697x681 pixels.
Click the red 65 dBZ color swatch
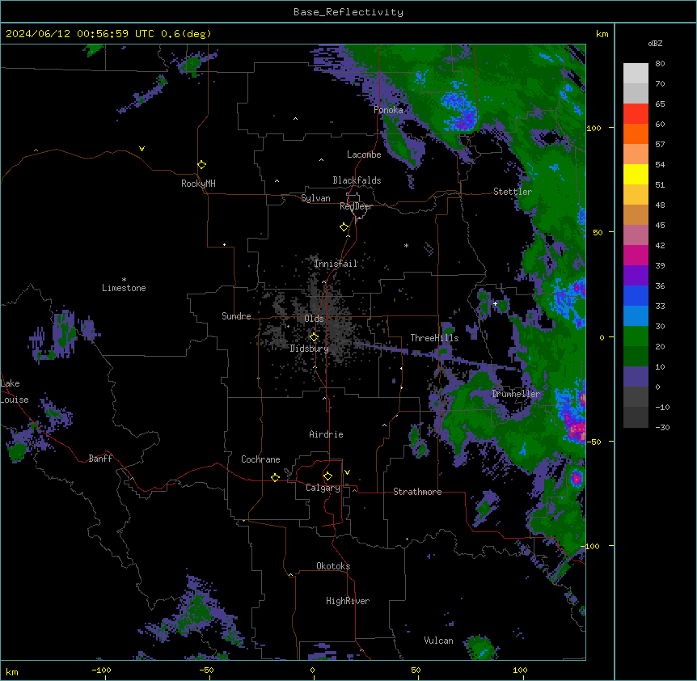636,114
